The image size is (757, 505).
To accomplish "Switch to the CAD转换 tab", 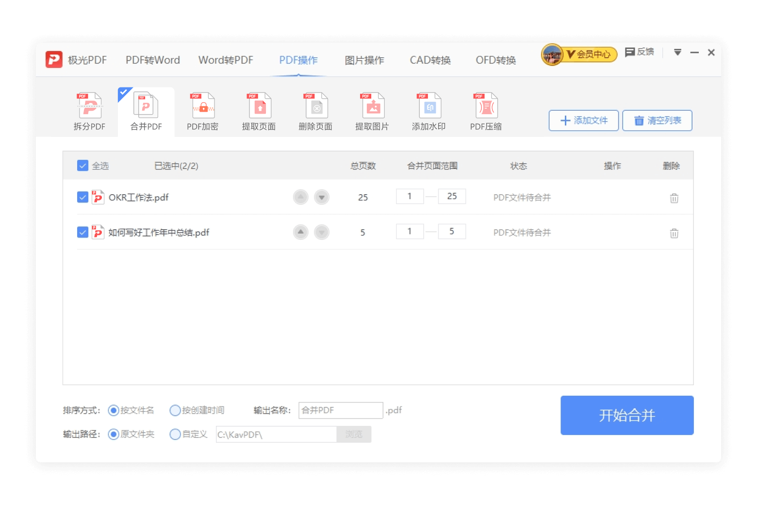I will click(x=430, y=60).
